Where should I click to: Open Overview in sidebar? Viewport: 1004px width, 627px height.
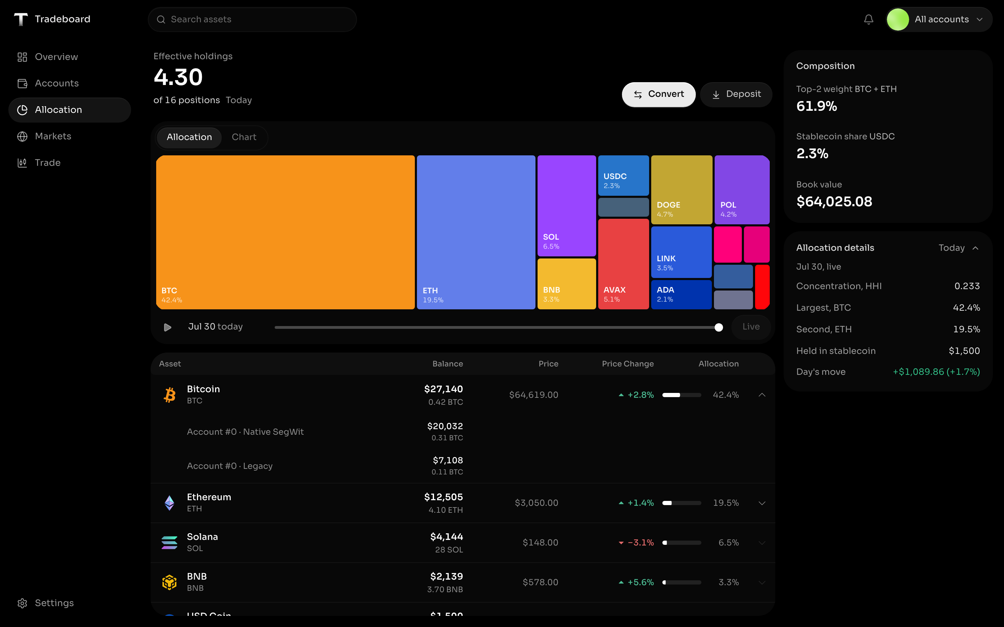(70, 57)
